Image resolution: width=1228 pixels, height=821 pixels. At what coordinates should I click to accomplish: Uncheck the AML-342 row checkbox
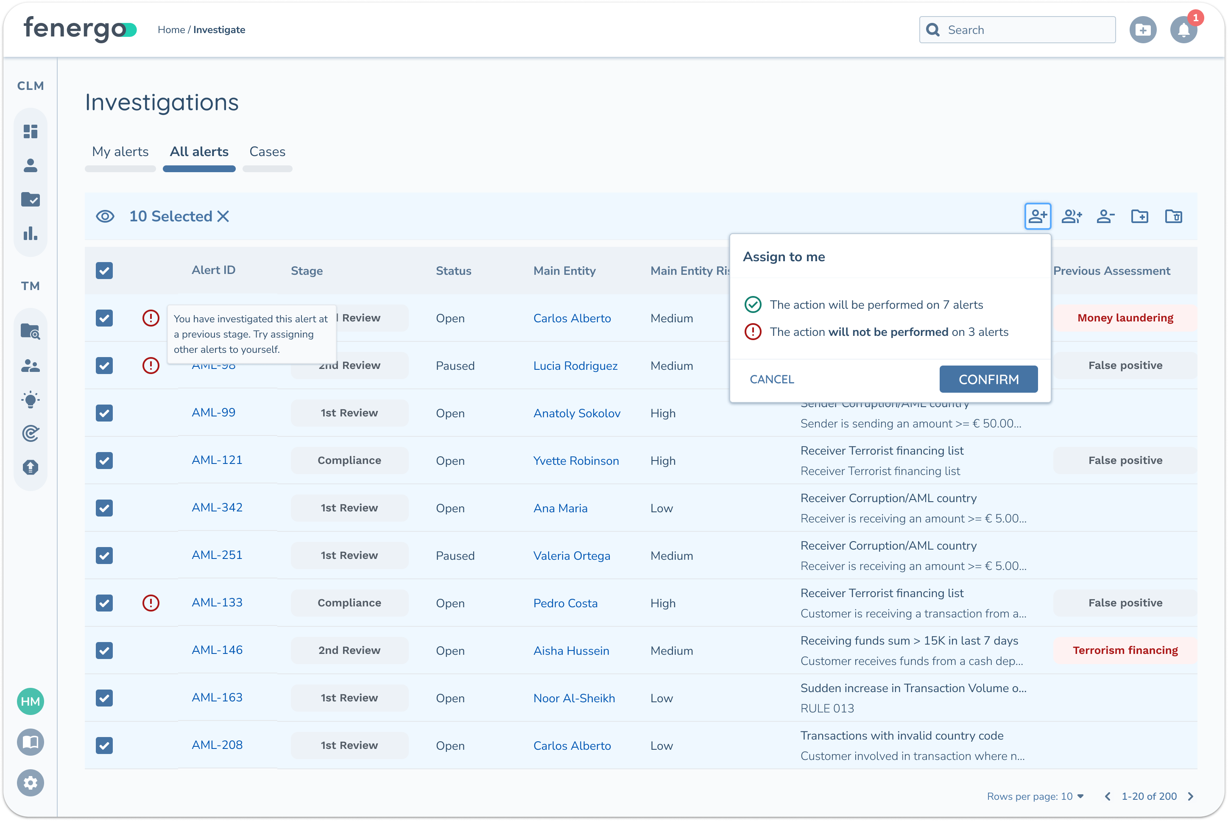click(x=104, y=508)
